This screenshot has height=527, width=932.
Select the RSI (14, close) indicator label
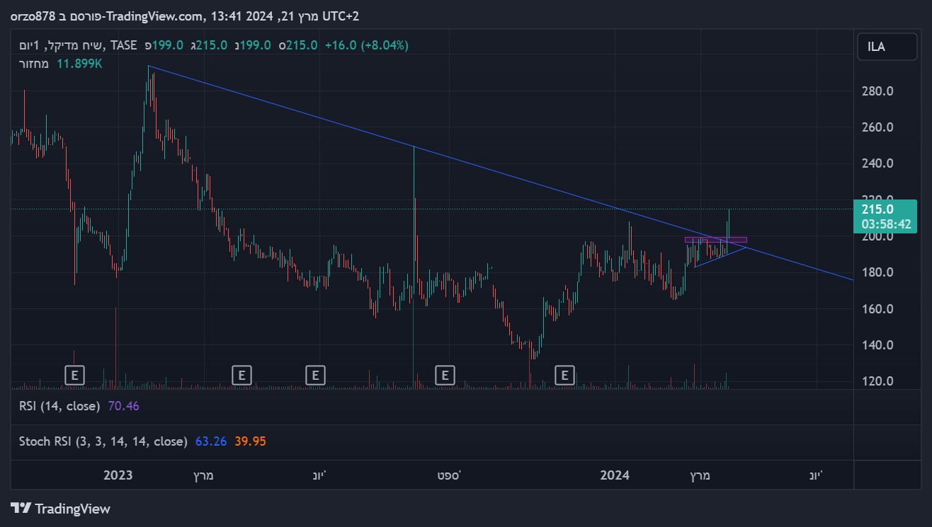coord(60,406)
